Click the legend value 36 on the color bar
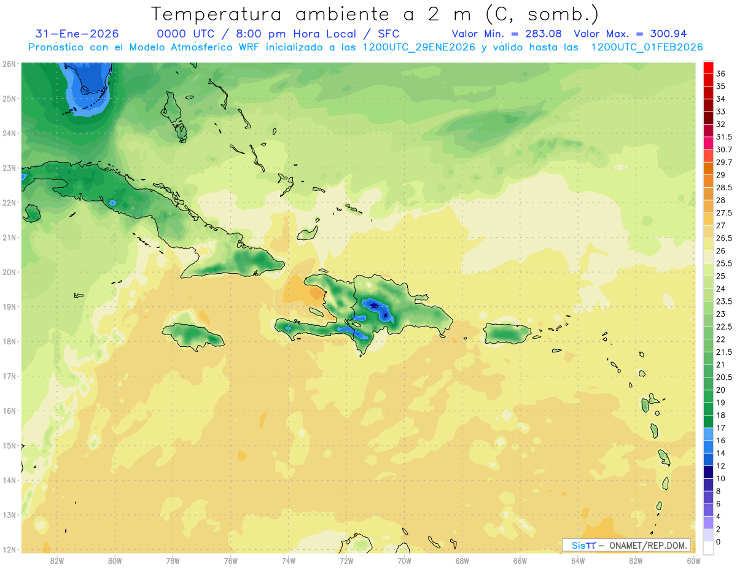Screen dimensions: 737x569 [x=721, y=74]
